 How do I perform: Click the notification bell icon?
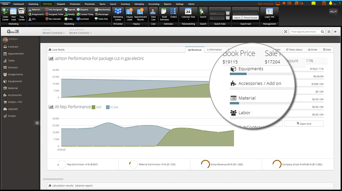[331, 3]
